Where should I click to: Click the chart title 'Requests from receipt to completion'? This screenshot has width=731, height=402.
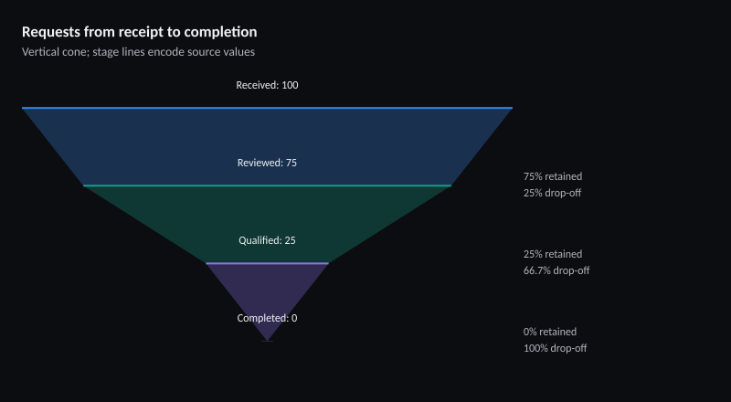click(x=140, y=32)
